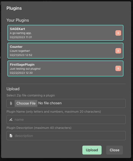Click the document icon in description field
The height and width of the screenshot is (161, 133).
(11, 136)
